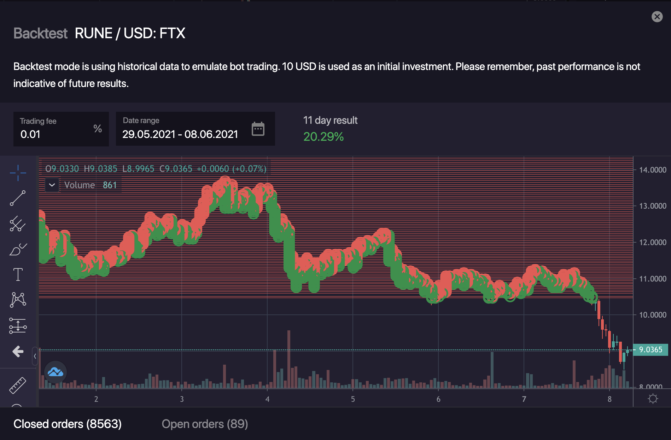Select the text annotation tool

(18, 274)
